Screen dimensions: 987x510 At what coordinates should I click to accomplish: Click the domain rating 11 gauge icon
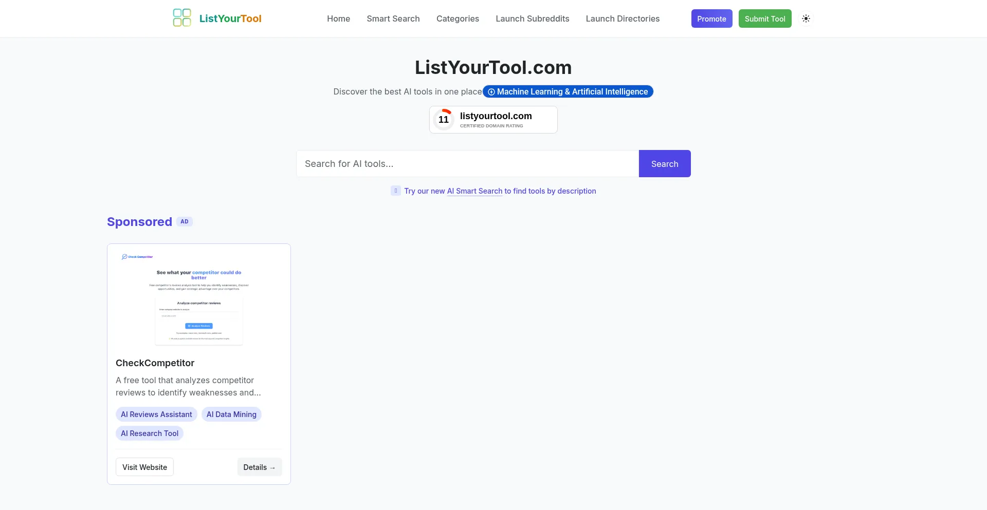click(444, 120)
